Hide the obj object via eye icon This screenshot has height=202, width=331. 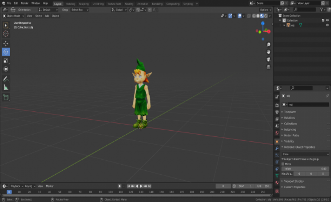tap(327, 25)
